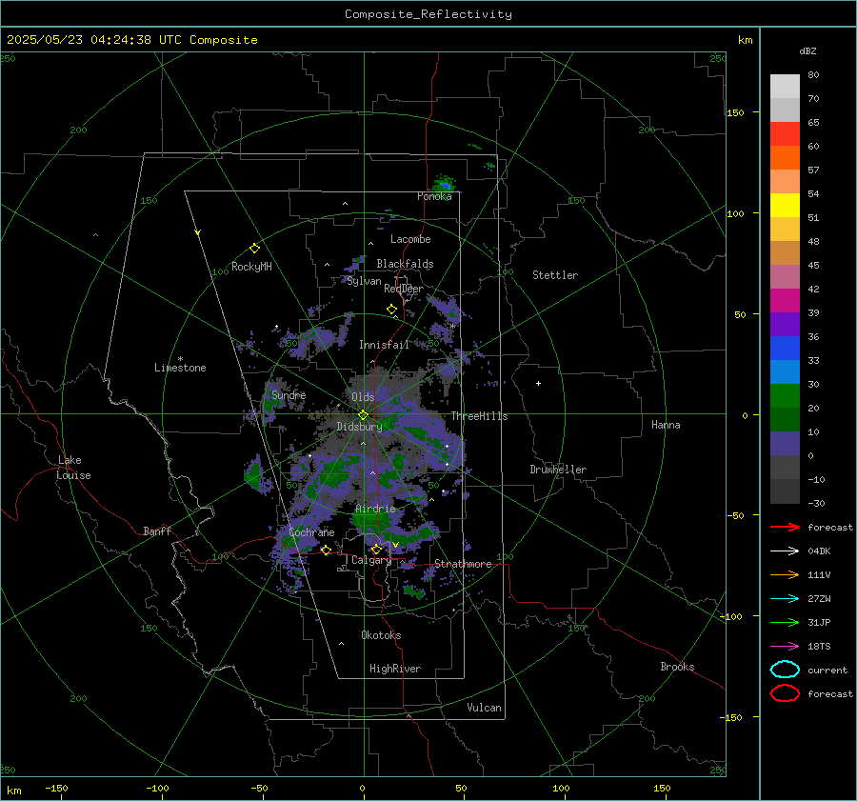857x801 pixels.
Task: Click the Cochrane label
Action: pos(311,532)
